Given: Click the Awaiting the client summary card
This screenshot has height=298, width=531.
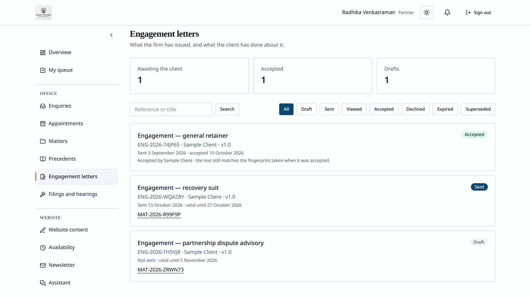Looking at the screenshot, I should click(189, 76).
